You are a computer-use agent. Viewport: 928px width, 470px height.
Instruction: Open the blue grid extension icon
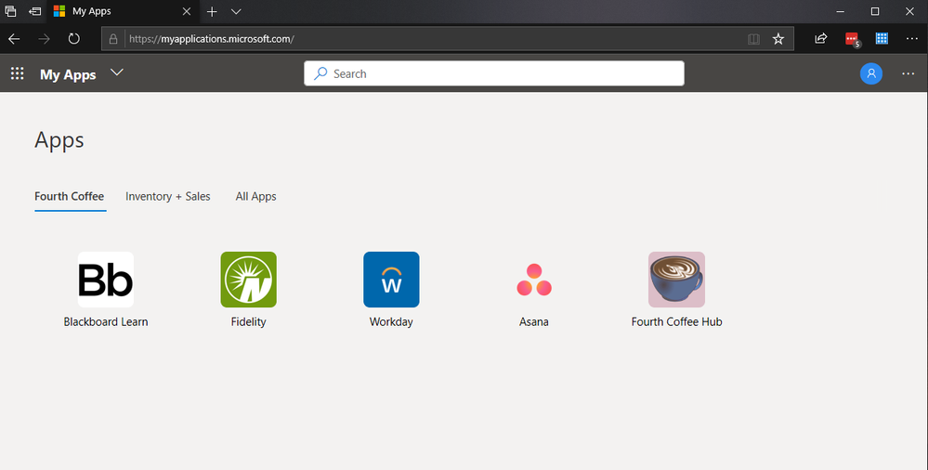[x=882, y=38]
